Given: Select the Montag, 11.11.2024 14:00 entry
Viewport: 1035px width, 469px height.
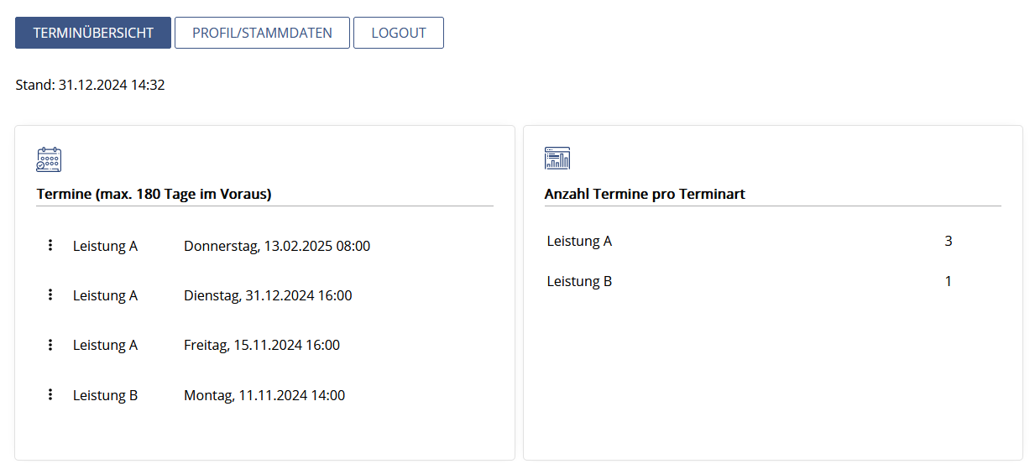Looking at the screenshot, I should point(264,395).
